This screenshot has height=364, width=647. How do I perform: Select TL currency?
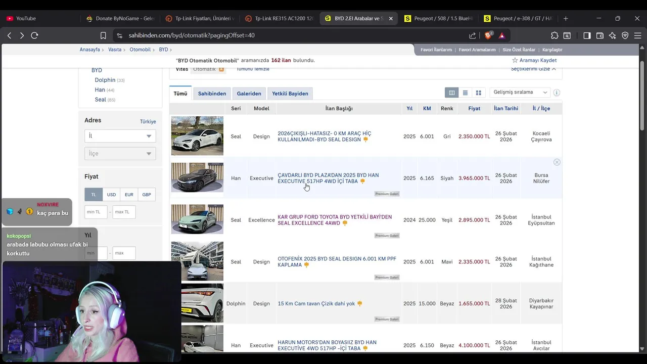point(94,195)
